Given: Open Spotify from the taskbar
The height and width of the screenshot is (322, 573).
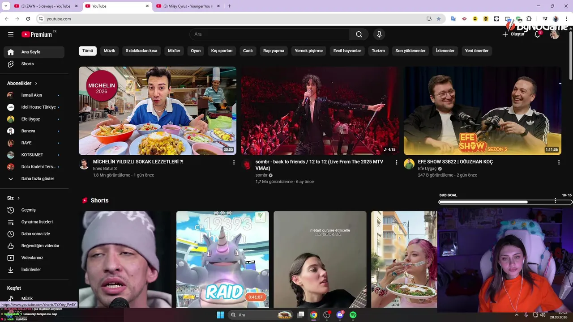Looking at the screenshot, I should [x=353, y=315].
